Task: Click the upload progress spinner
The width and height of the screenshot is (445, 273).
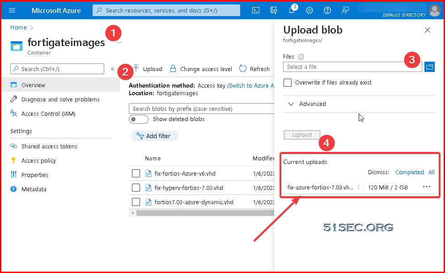Action: (x=361, y=187)
